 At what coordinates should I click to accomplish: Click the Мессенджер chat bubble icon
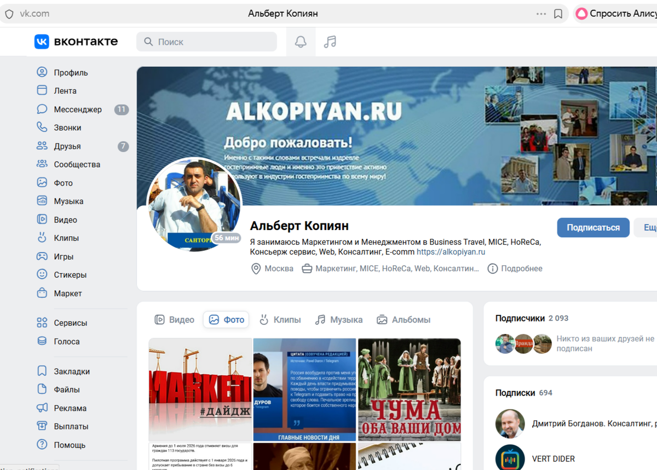(x=42, y=109)
